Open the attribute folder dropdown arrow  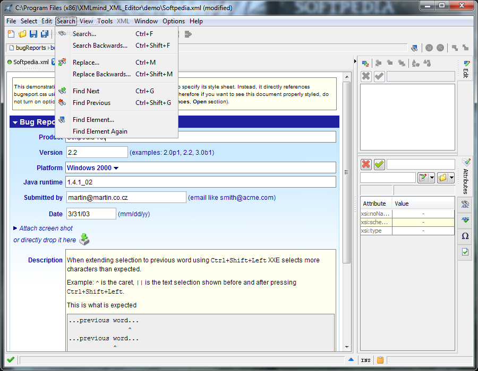(451, 178)
